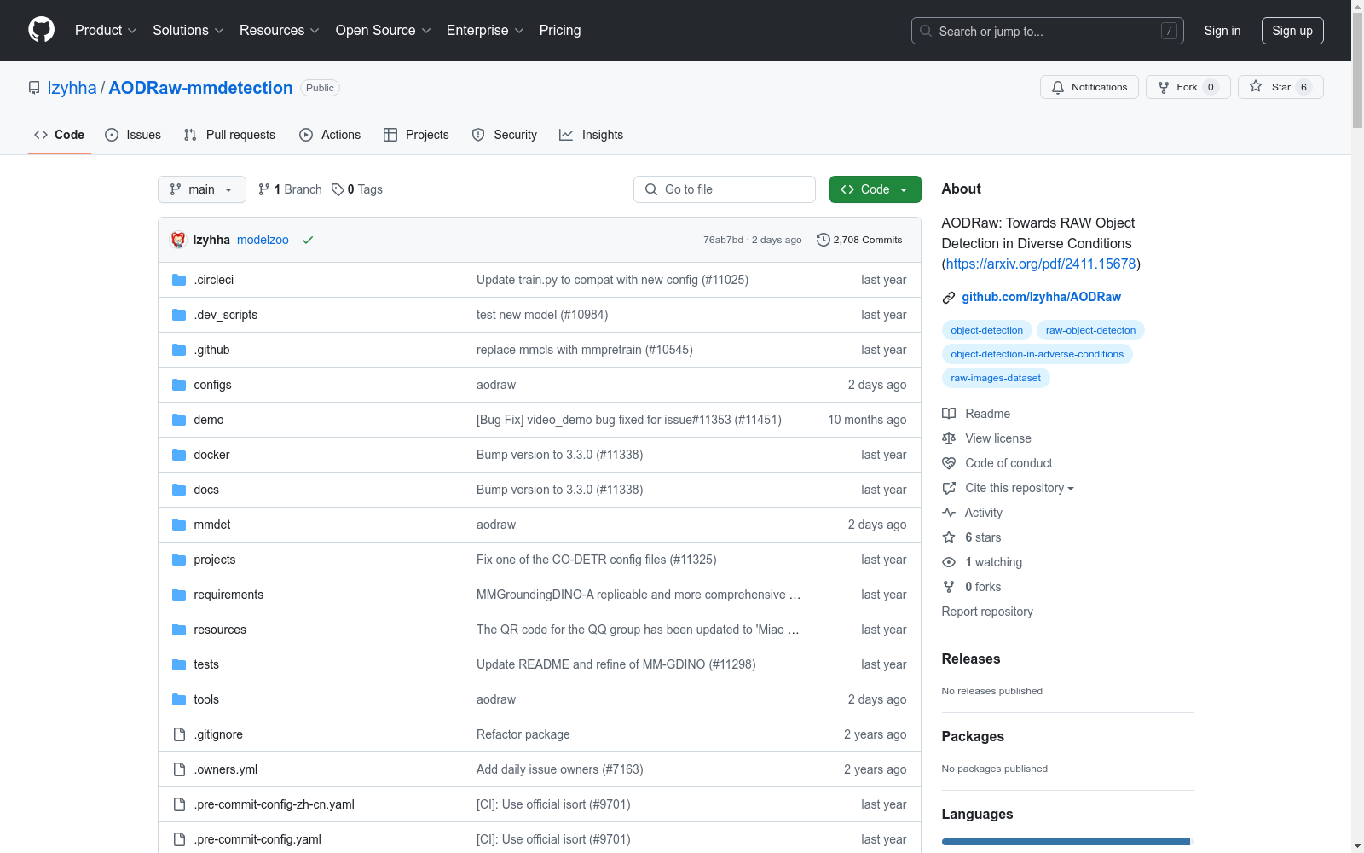Viewport: 1364px width, 853px height.
Task: Click the Sign up button
Action: 1292,31
